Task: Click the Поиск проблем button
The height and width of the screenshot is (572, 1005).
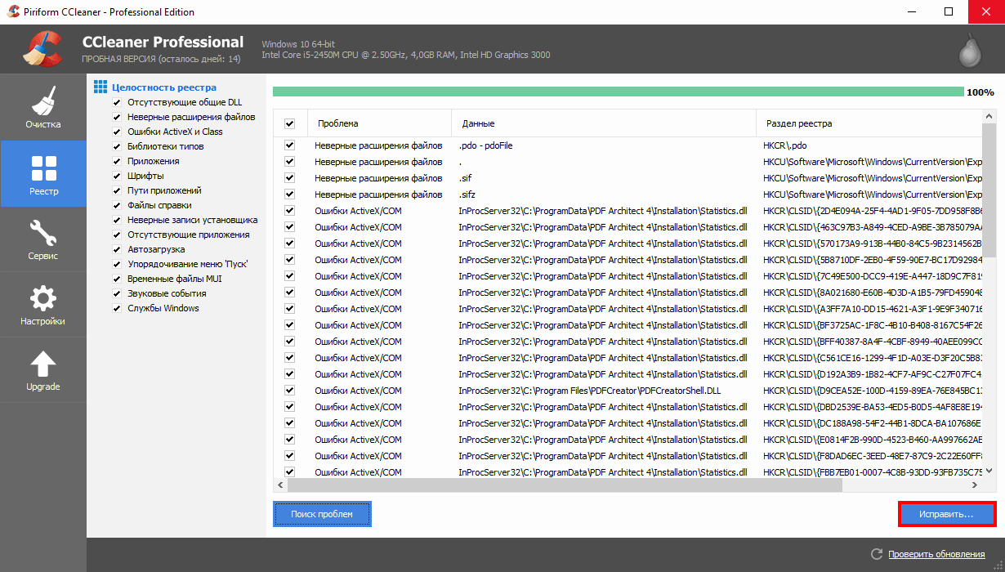Action: point(322,514)
